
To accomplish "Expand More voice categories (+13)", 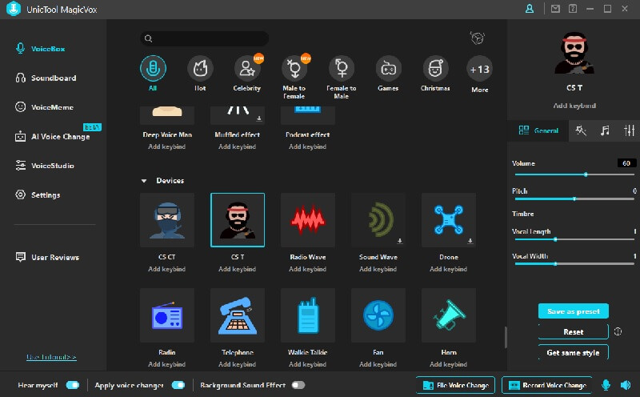I will point(479,69).
